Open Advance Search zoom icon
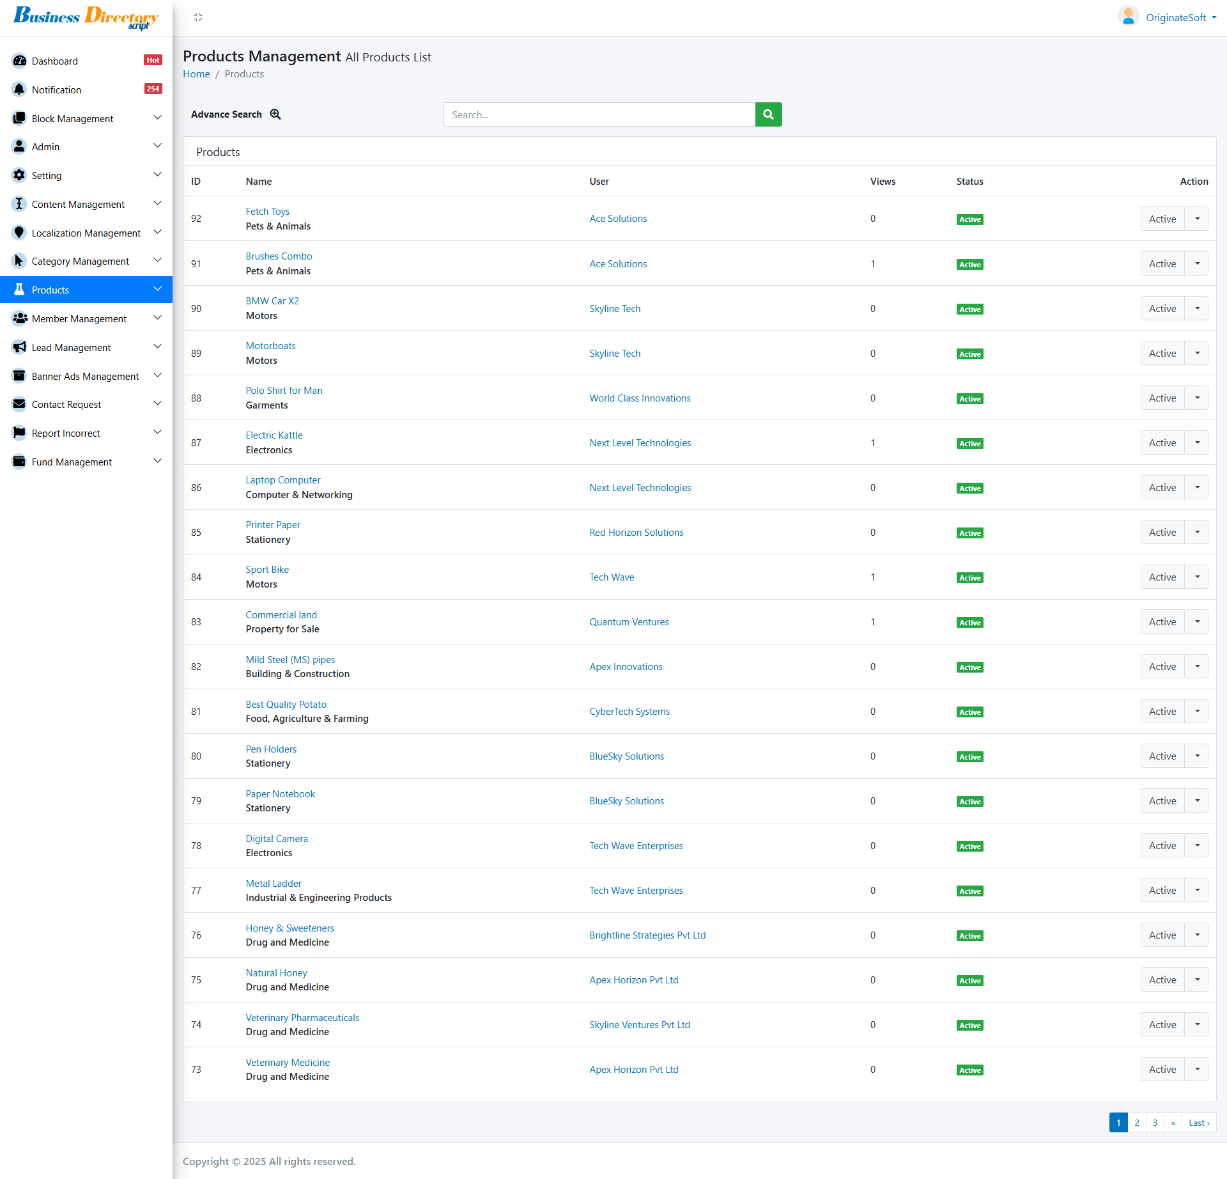The width and height of the screenshot is (1227, 1179). pyautogui.click(x=275, y=114)
